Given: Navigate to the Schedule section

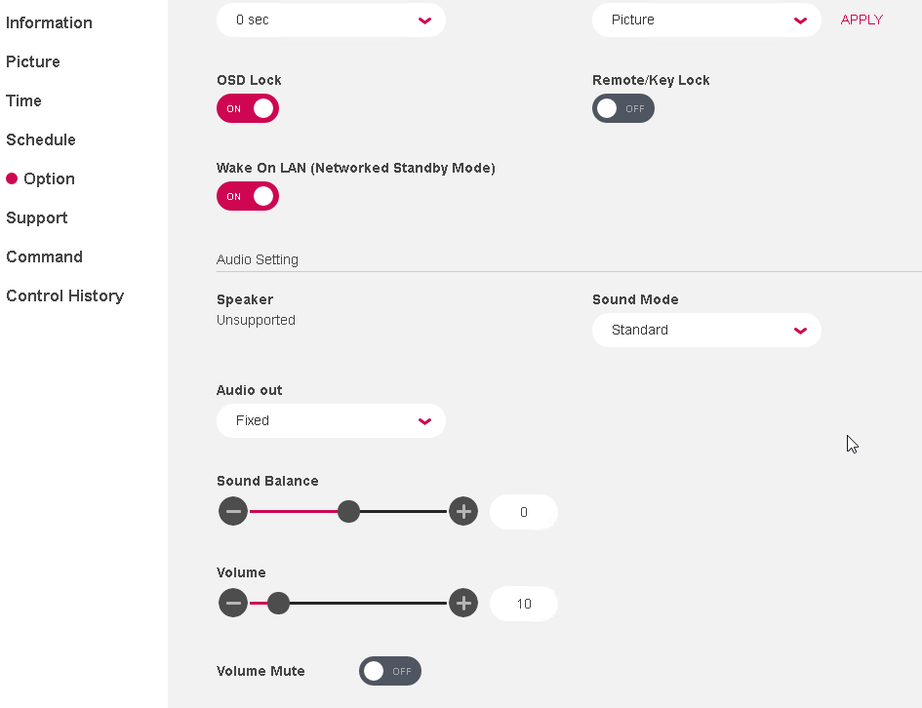Looking at the screenshot, I should tap(41, 139).
